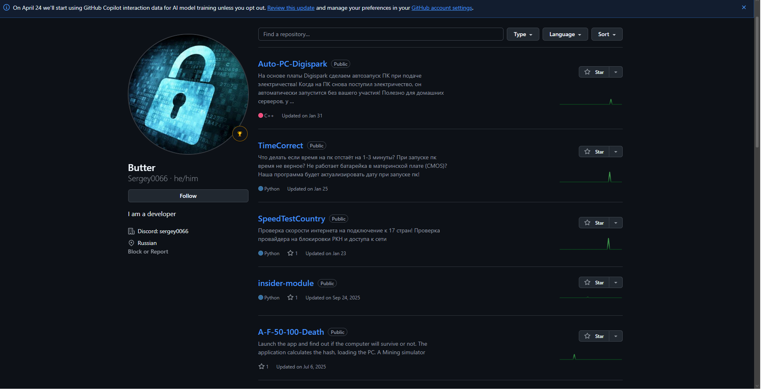The image size is (761, 390).
Task: Open the Type filter dropdown
Action: (523, 34)
